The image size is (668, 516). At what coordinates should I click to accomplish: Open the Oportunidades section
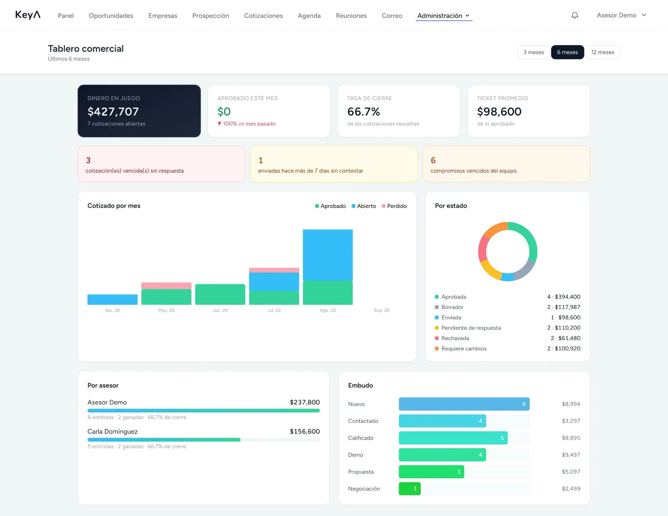(111, 16)
